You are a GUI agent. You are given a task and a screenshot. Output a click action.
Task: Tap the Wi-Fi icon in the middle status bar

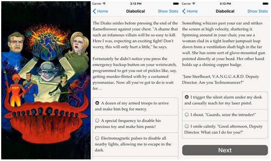click(x=104, y=4)
